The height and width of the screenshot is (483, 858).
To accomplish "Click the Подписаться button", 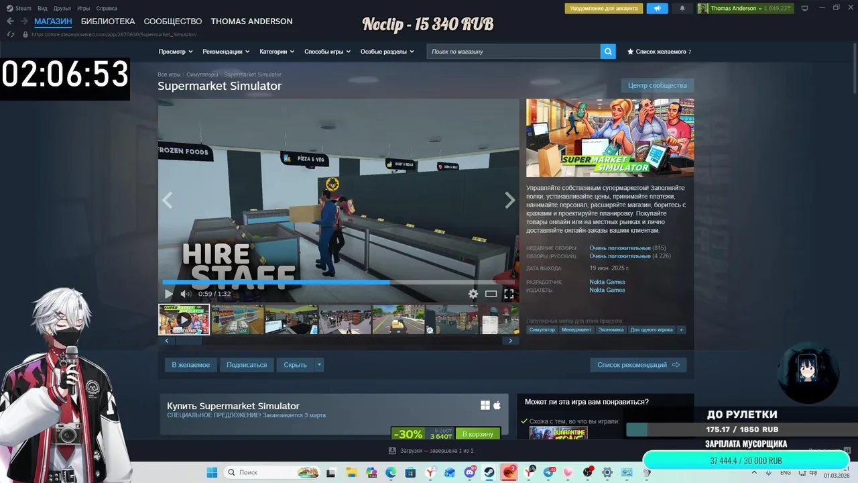I will (247, 365).
